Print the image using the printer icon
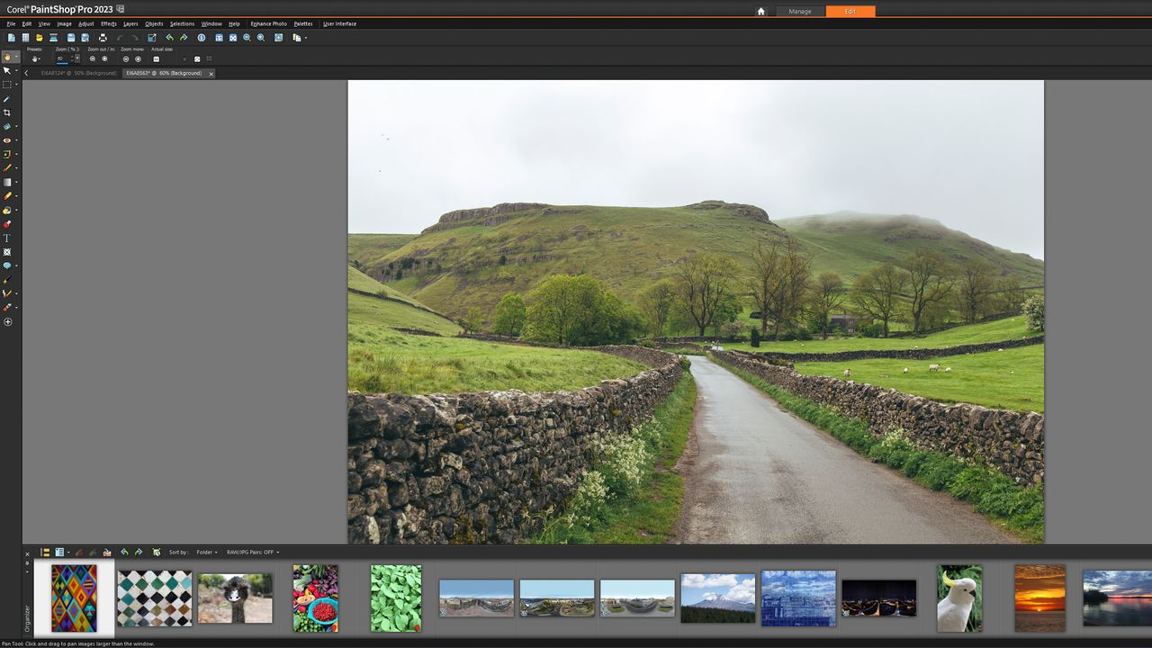 103,38
